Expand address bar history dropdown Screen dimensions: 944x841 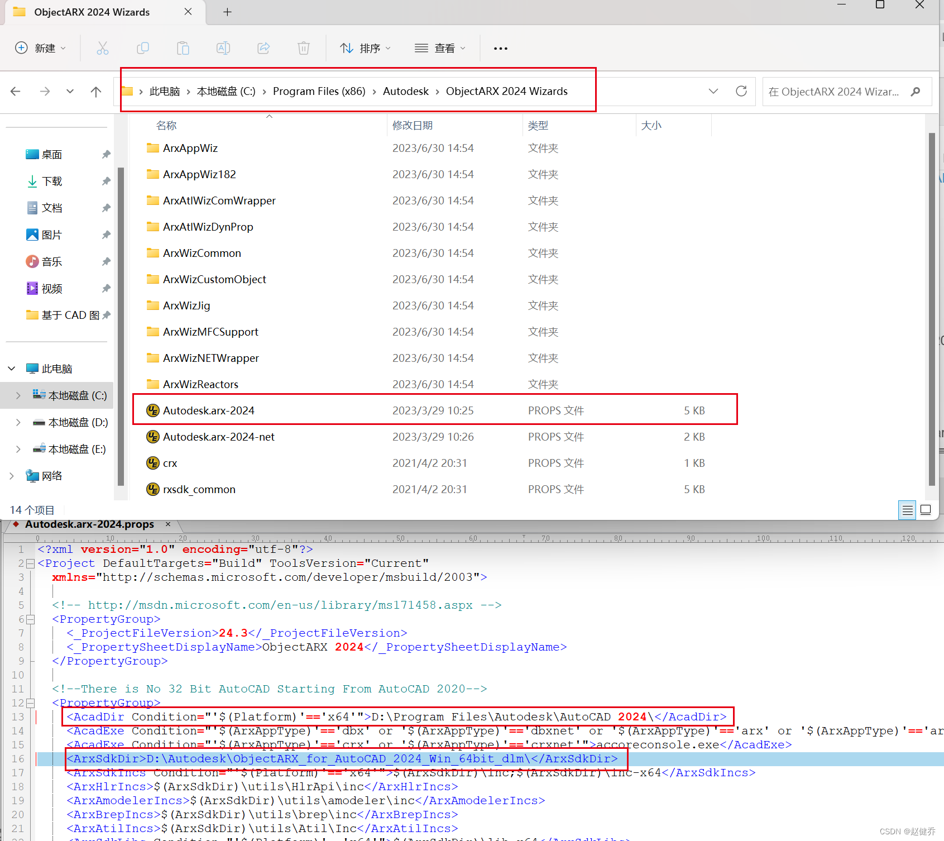pyautogui.click(x=713, y=91)
